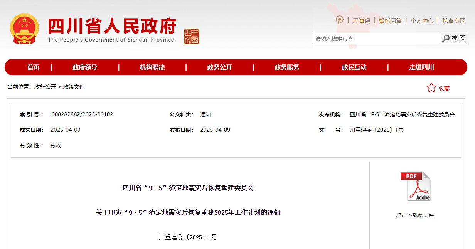475x249 pixels.
Task: Open the 首页 navigation tab
Action: (x=33, y=67)
